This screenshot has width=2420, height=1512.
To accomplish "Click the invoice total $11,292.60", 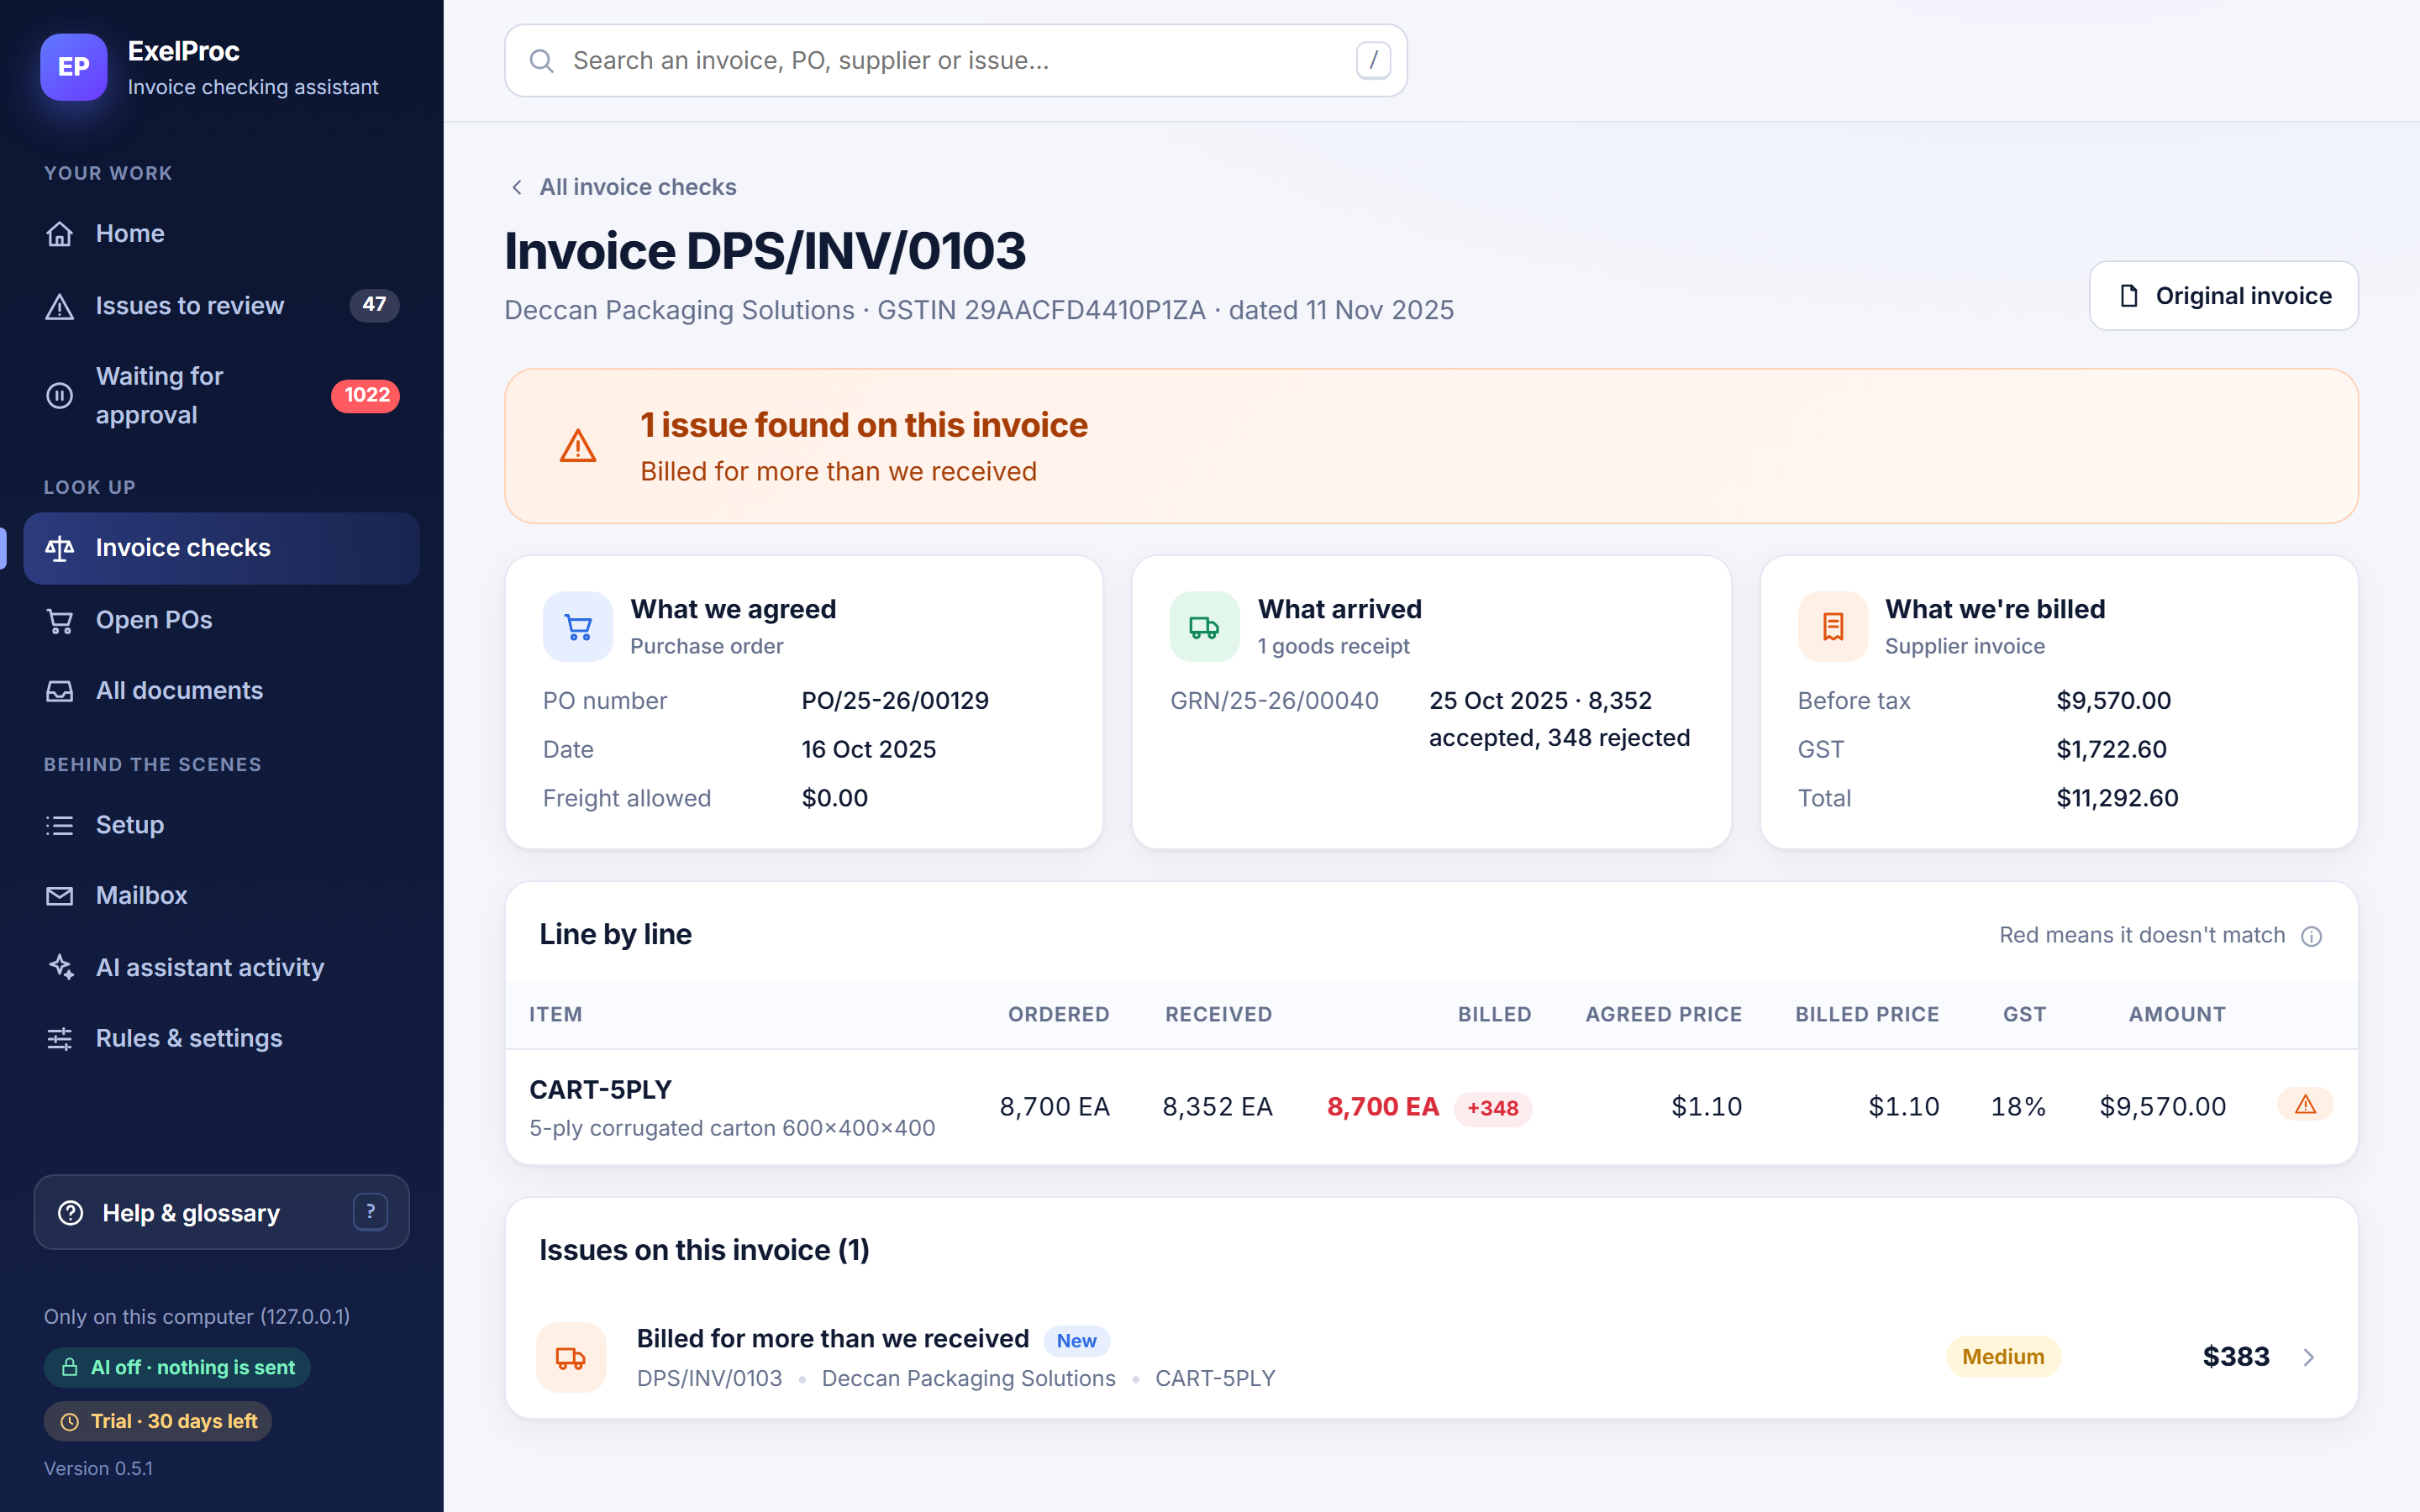I will tap(2117, 798).
